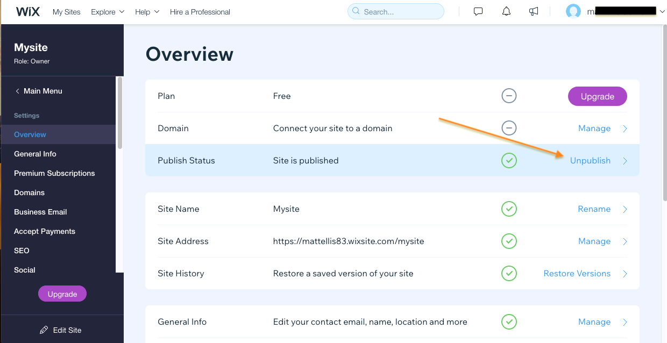This screenshot has width=667, height=343.
Task: Click the pencil Edit Site icon
Action: [44, 330]
